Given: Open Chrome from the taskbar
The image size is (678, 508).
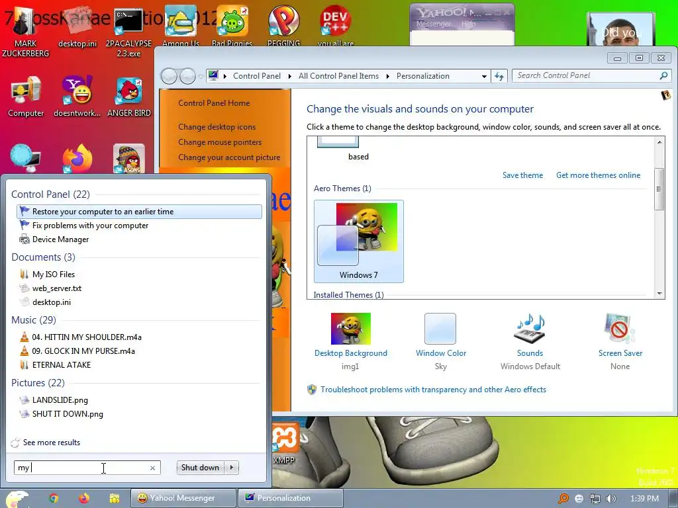Looking at the screenshot, I should [x=54, y=499].
